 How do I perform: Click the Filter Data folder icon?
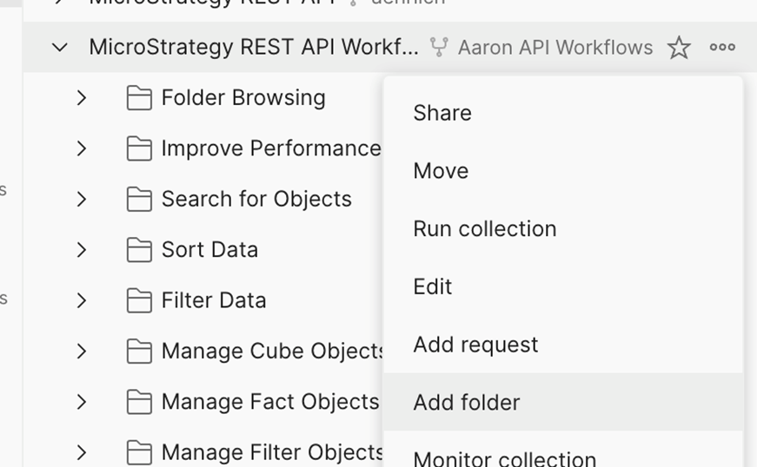click(x=139, y=301)
